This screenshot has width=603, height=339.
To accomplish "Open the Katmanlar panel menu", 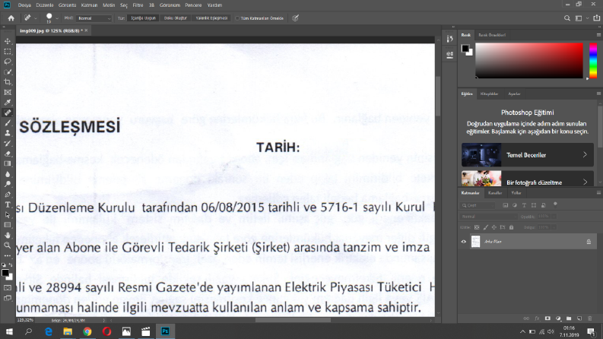I will point(598,192).
